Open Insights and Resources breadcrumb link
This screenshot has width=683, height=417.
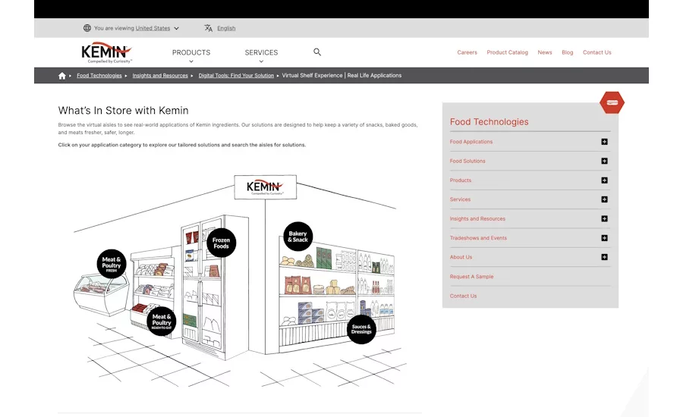point(160,76)
